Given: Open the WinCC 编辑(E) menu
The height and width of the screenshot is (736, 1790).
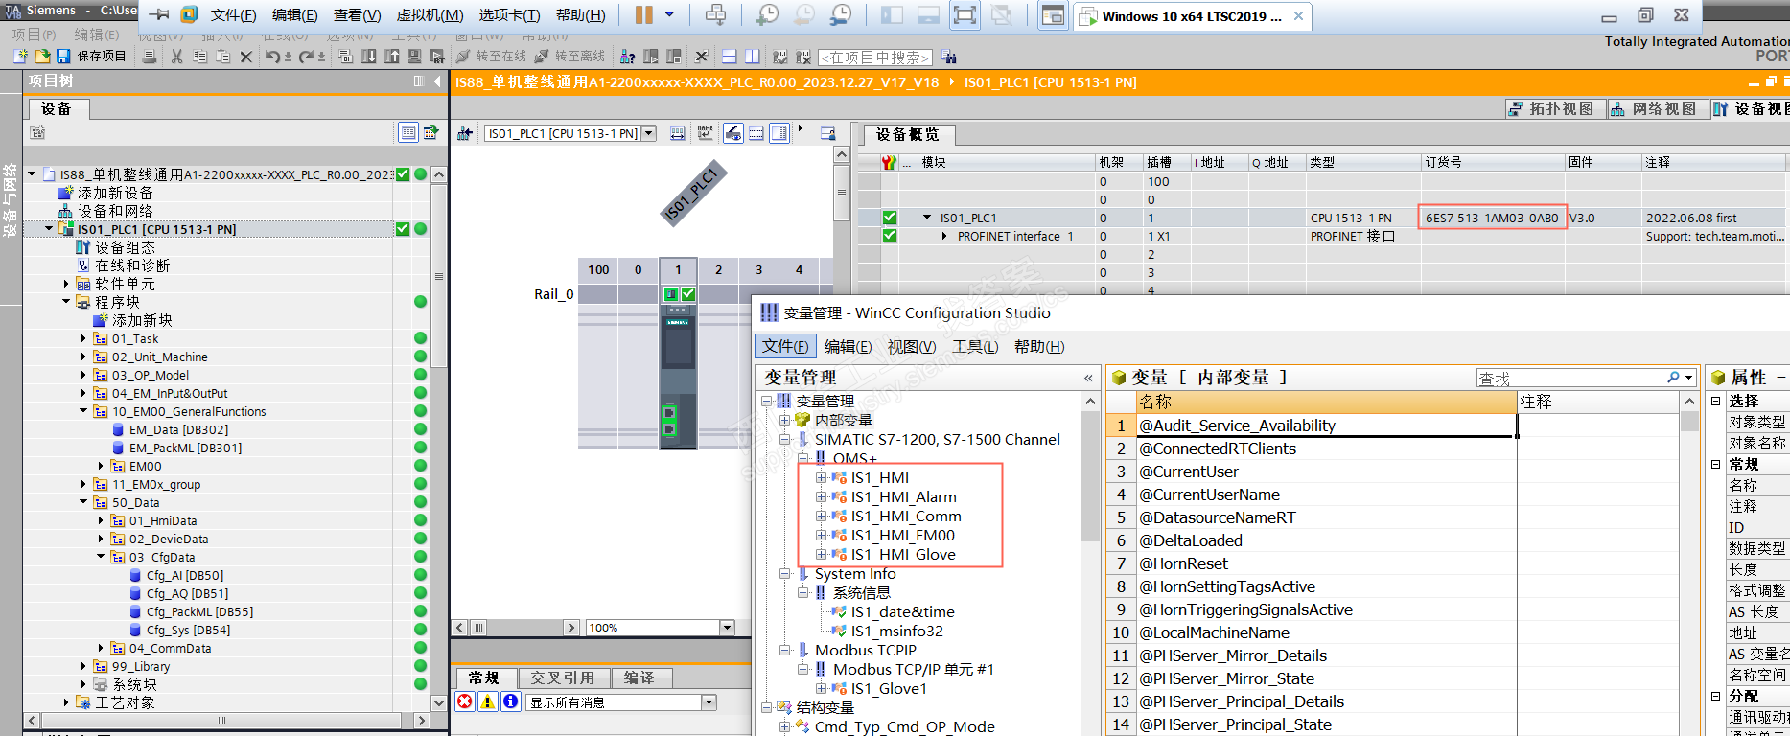Looking at the screenshot, I should click(848, 346).
